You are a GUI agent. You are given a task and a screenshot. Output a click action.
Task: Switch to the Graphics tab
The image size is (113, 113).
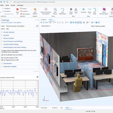pyautogui.click(x=44, y=20)
